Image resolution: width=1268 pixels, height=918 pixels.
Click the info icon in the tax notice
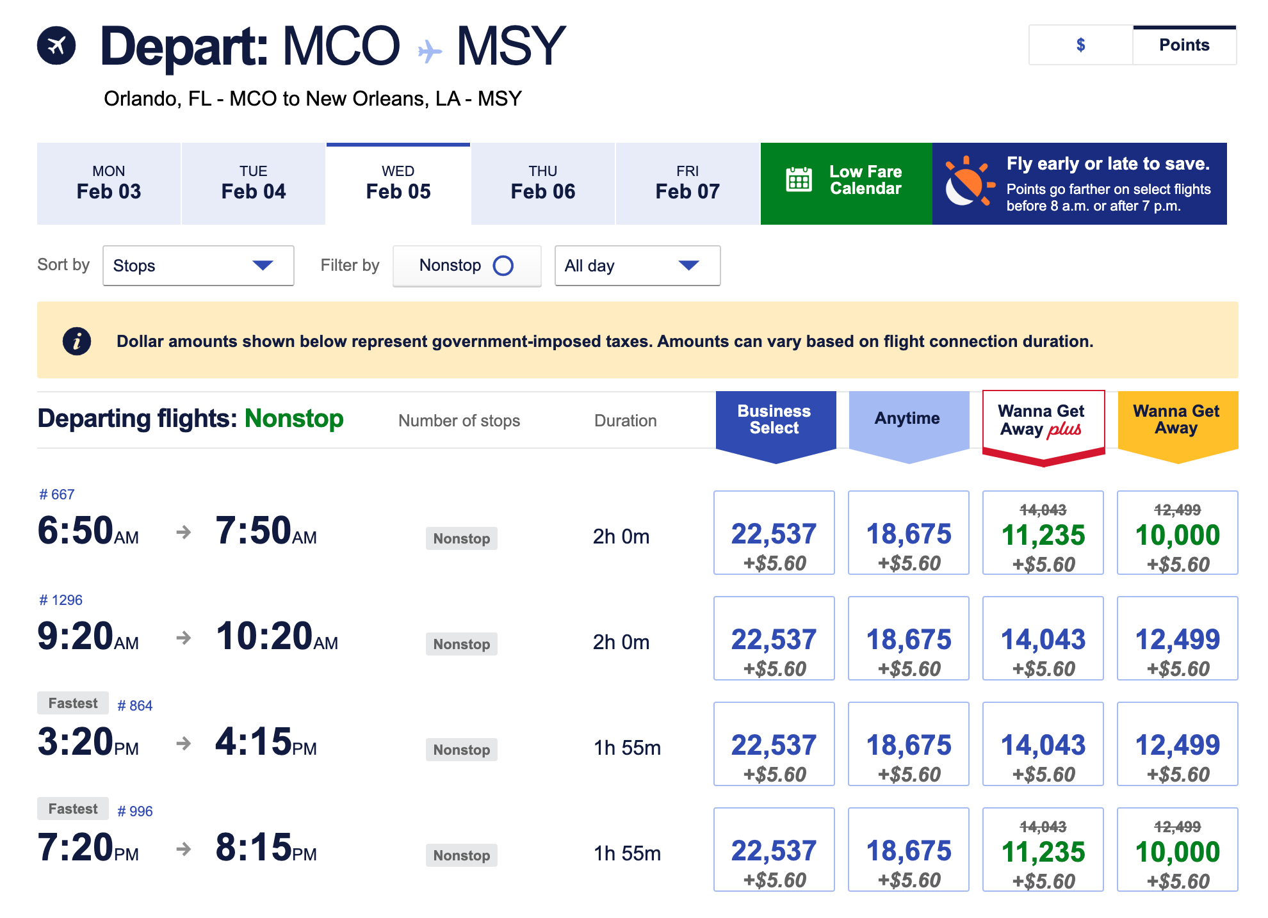click(x=77, y=341)
